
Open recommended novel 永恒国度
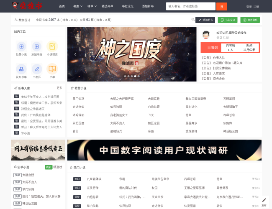coord(78,123)
